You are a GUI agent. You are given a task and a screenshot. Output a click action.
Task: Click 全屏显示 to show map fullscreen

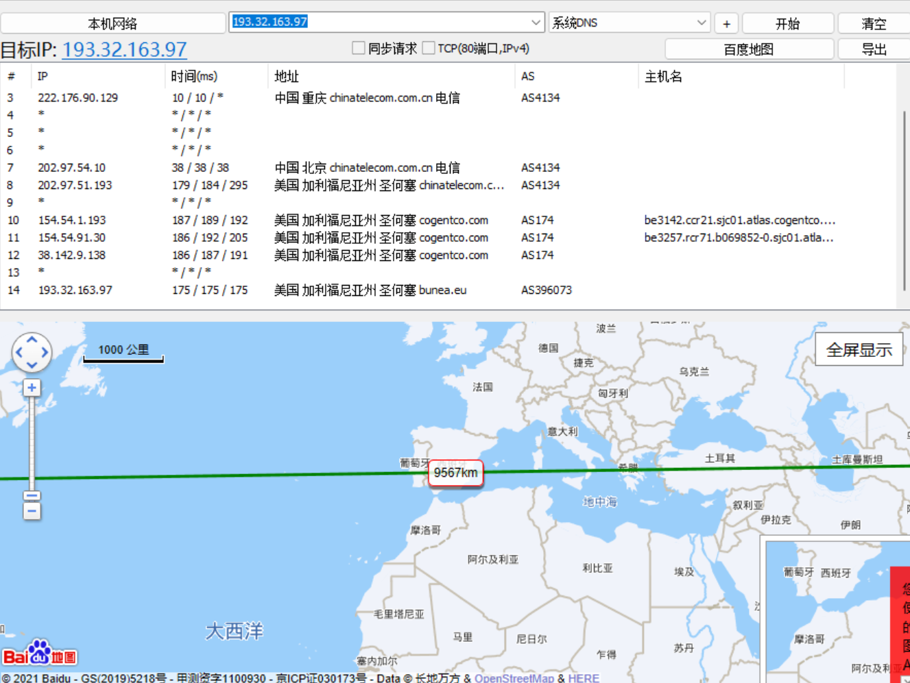[858, 349]
